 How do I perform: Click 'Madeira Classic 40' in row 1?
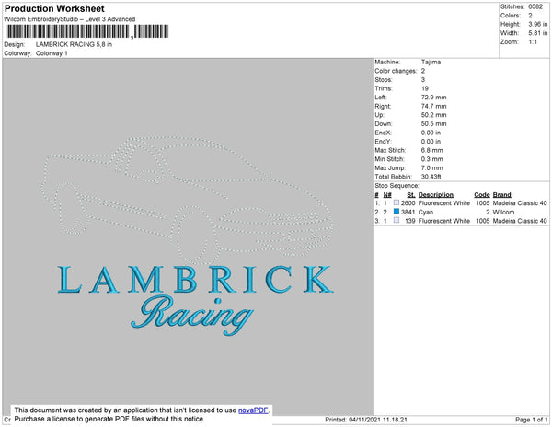pos(520,203)
